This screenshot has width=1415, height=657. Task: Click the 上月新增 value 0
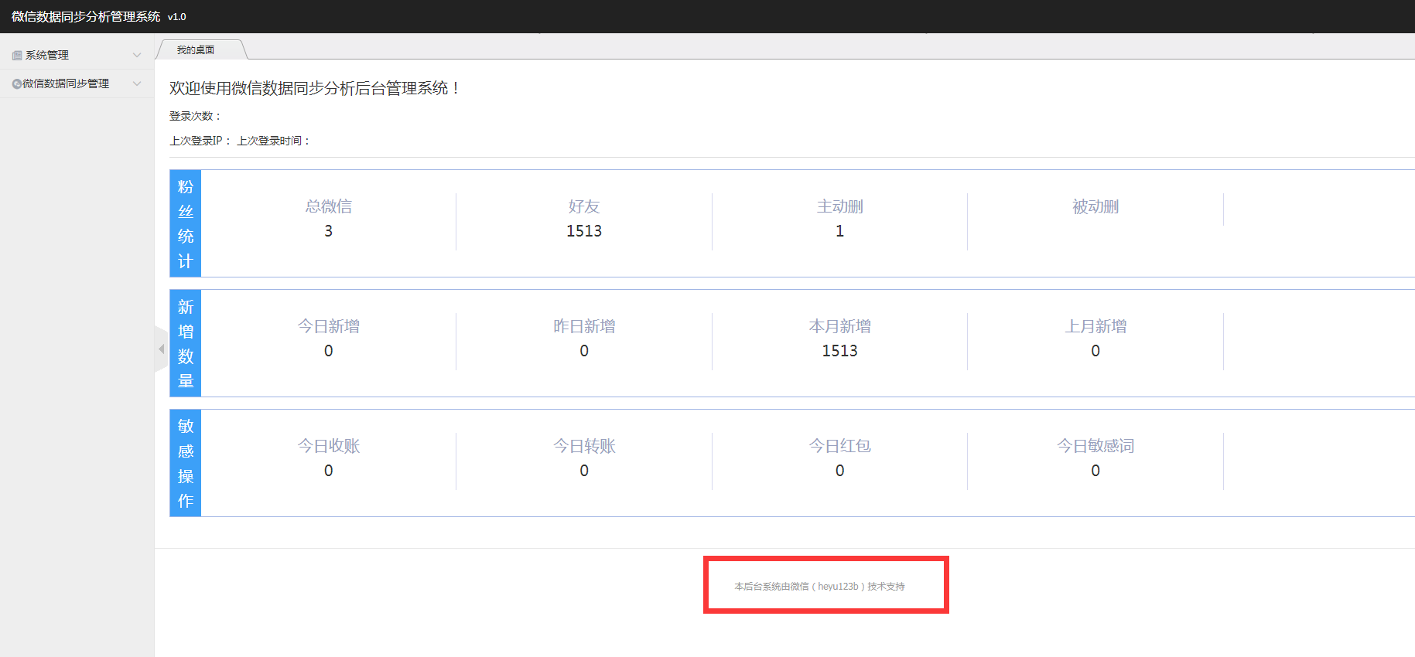click(x=1095, y=351)
